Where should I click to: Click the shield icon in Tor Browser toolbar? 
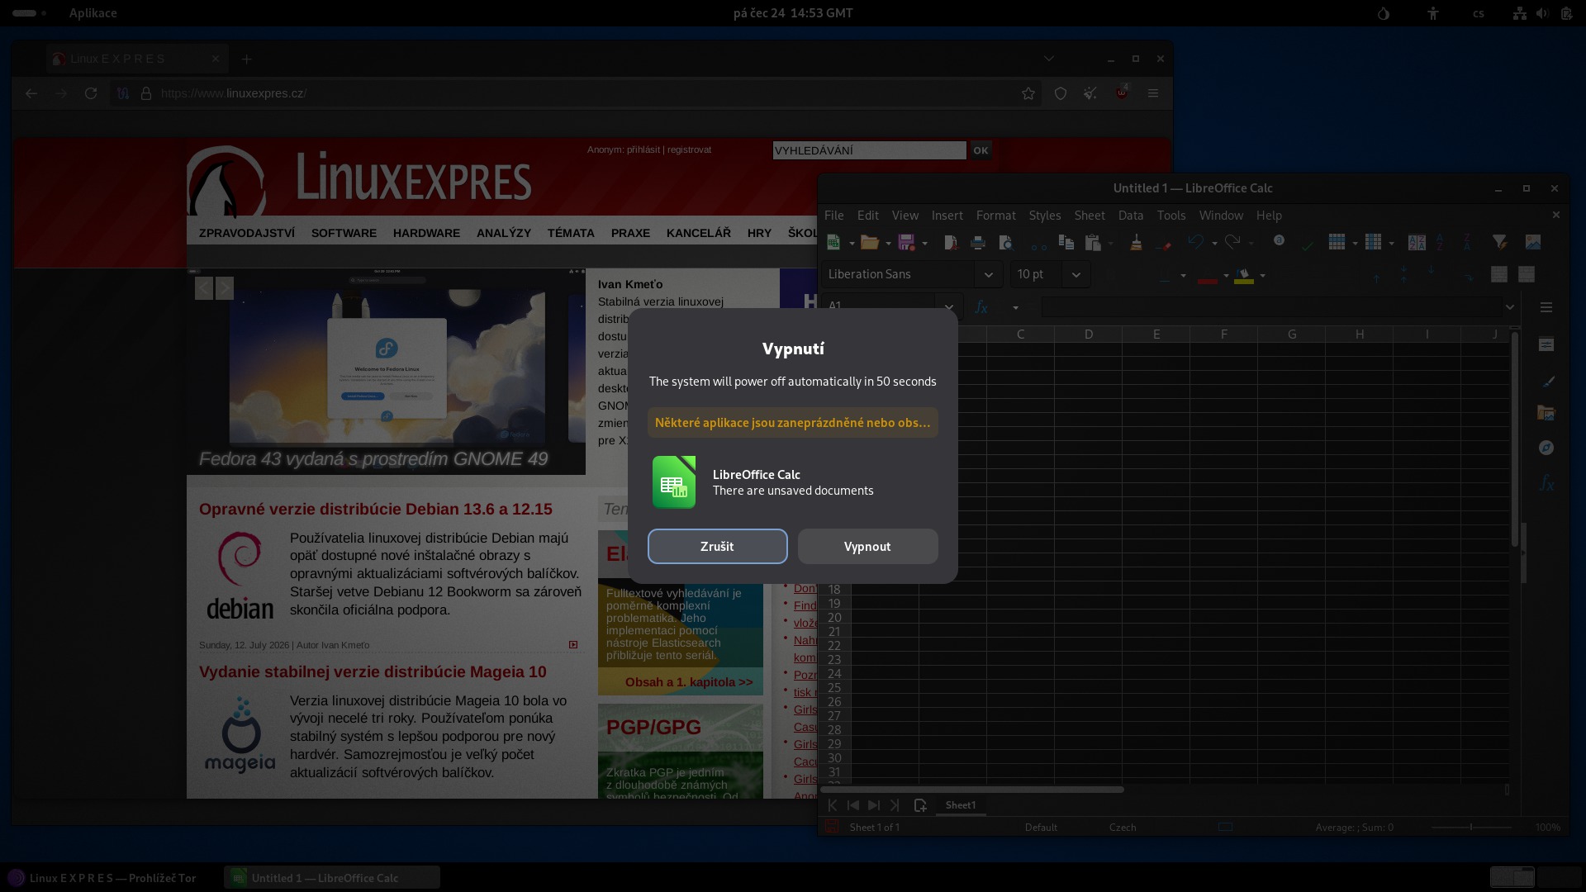pyautogui.click(x=1061, y=93)
